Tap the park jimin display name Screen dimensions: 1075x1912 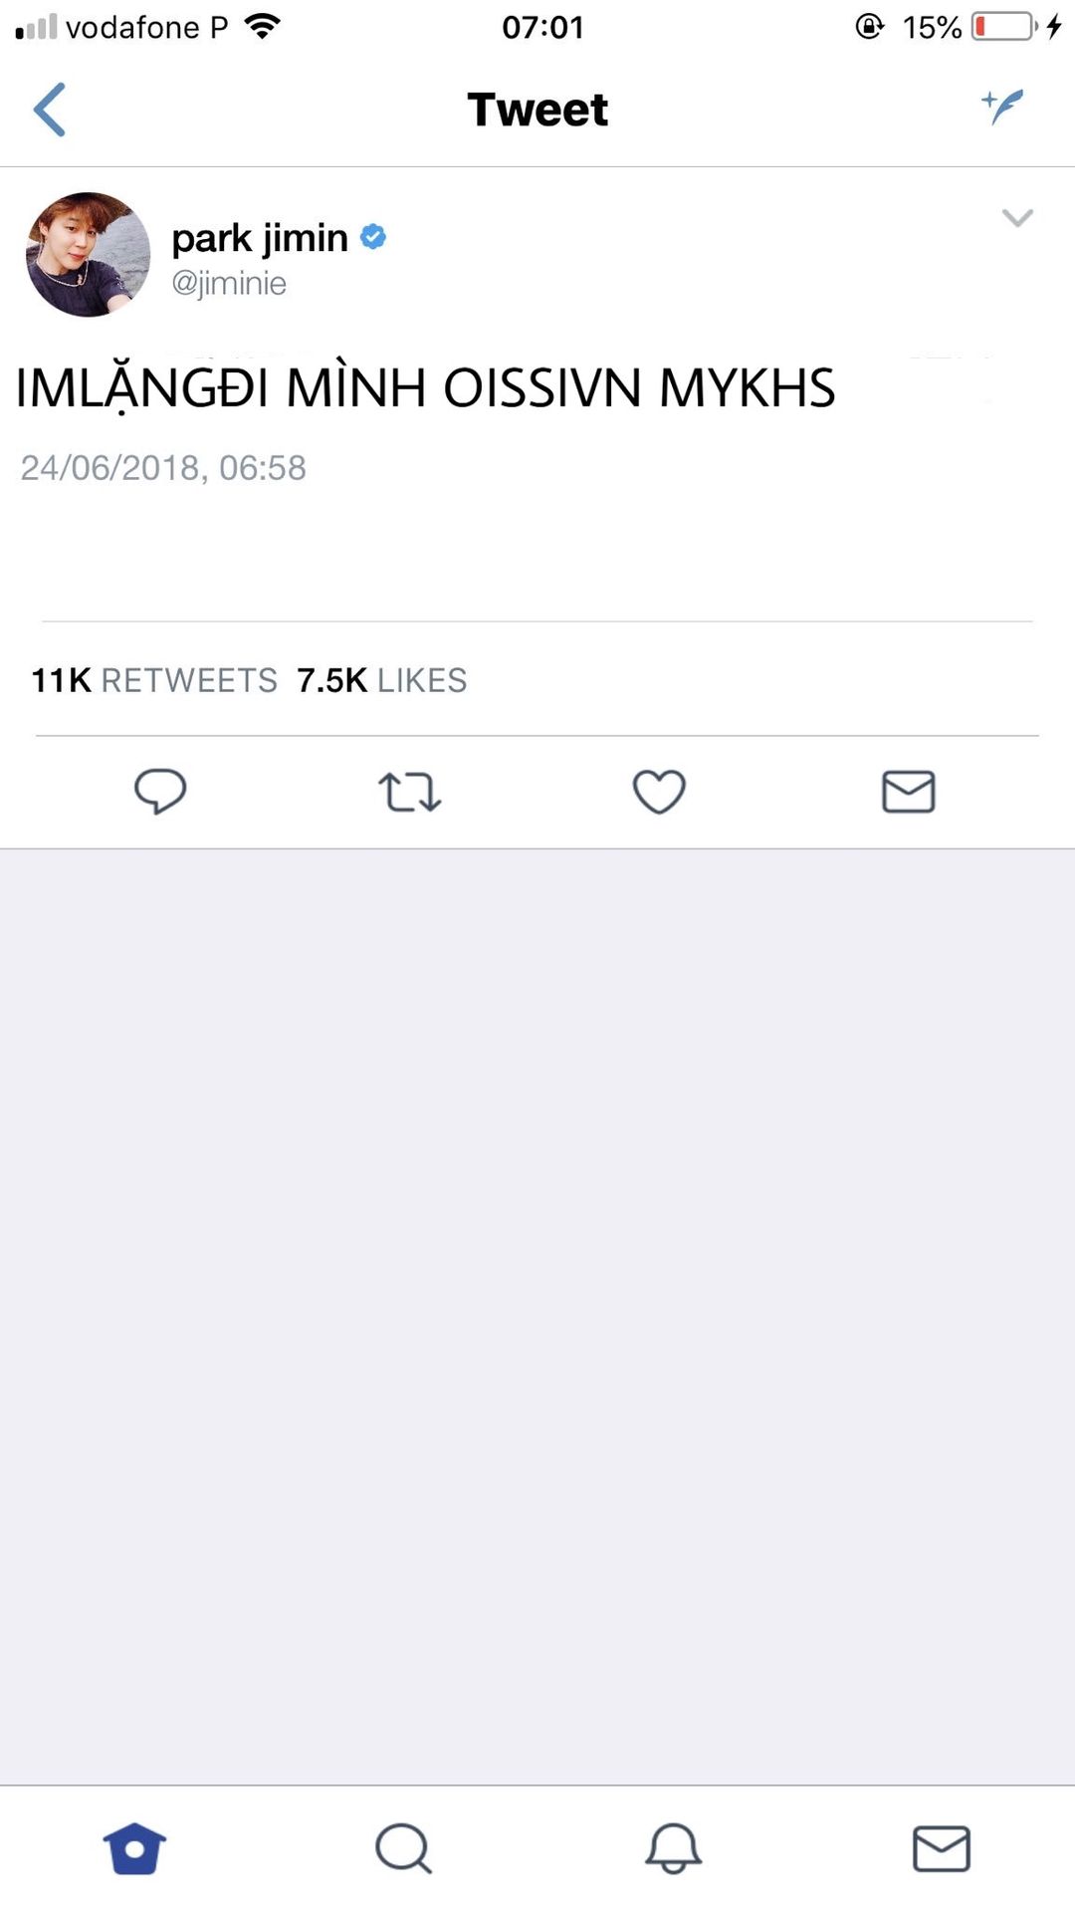pyautogui.click(x=260, y=238)
